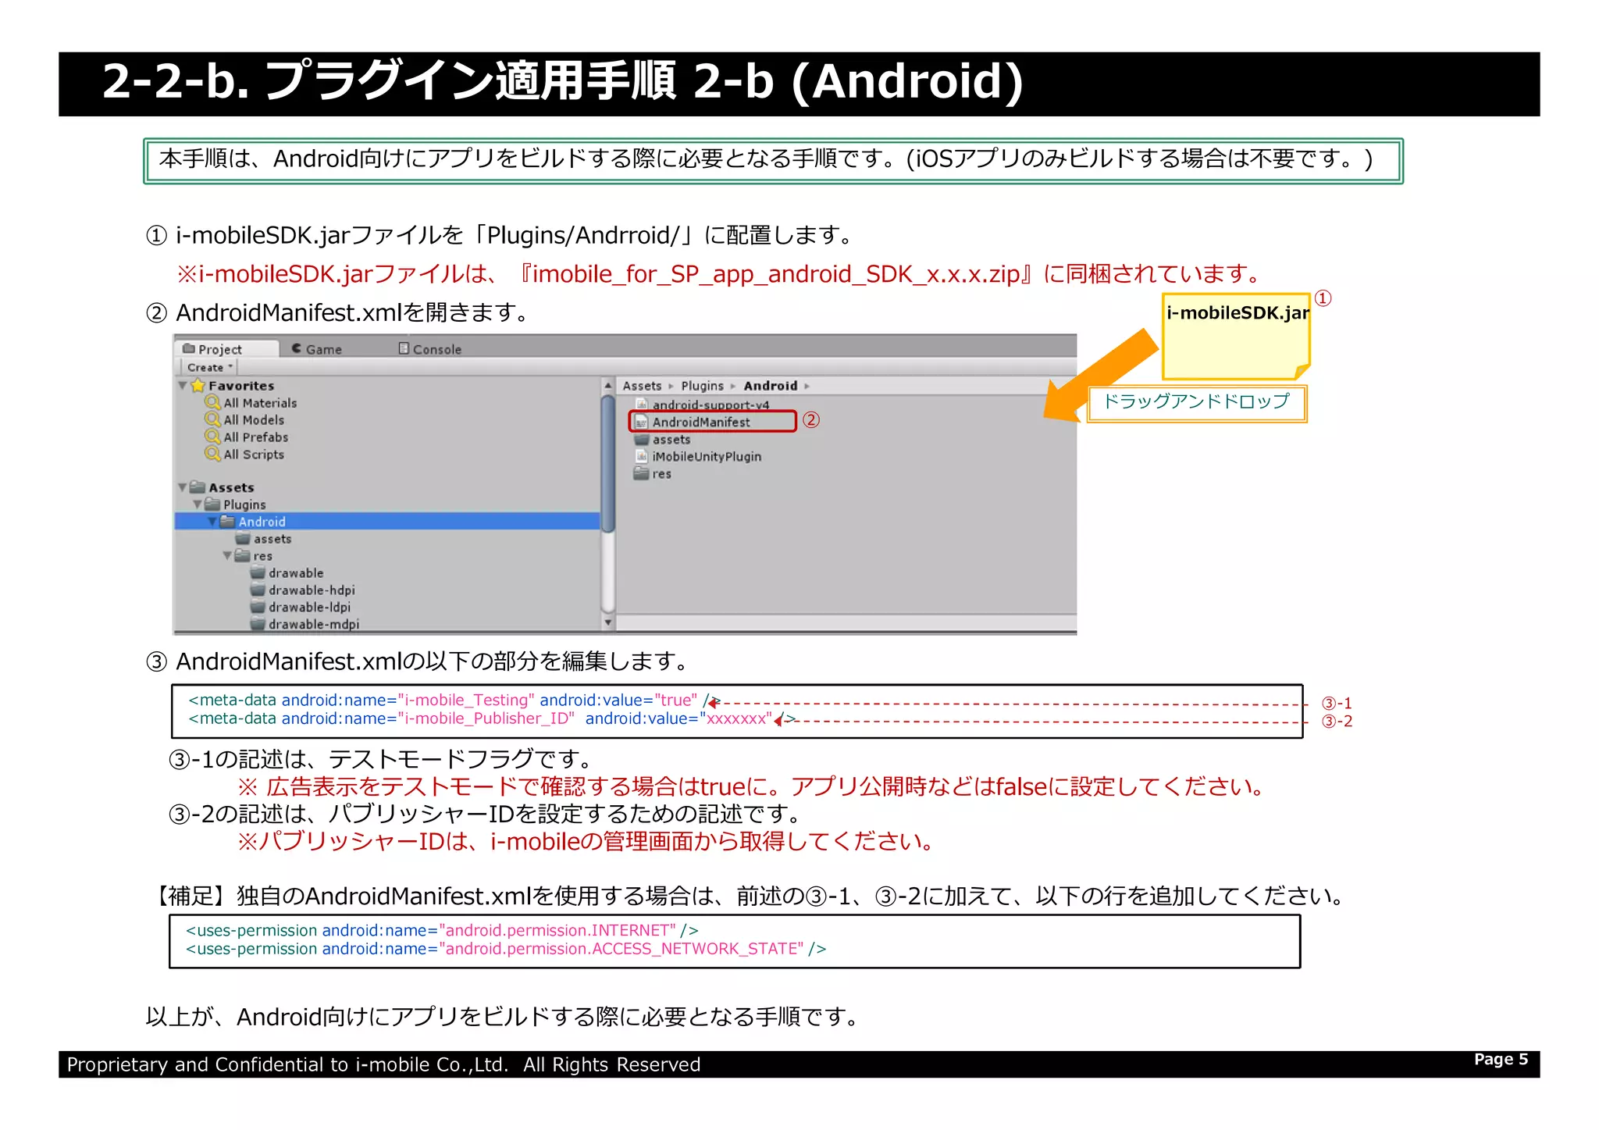Collapse the selected Android folder
1599x1130 pixels.
click(212, 522)
